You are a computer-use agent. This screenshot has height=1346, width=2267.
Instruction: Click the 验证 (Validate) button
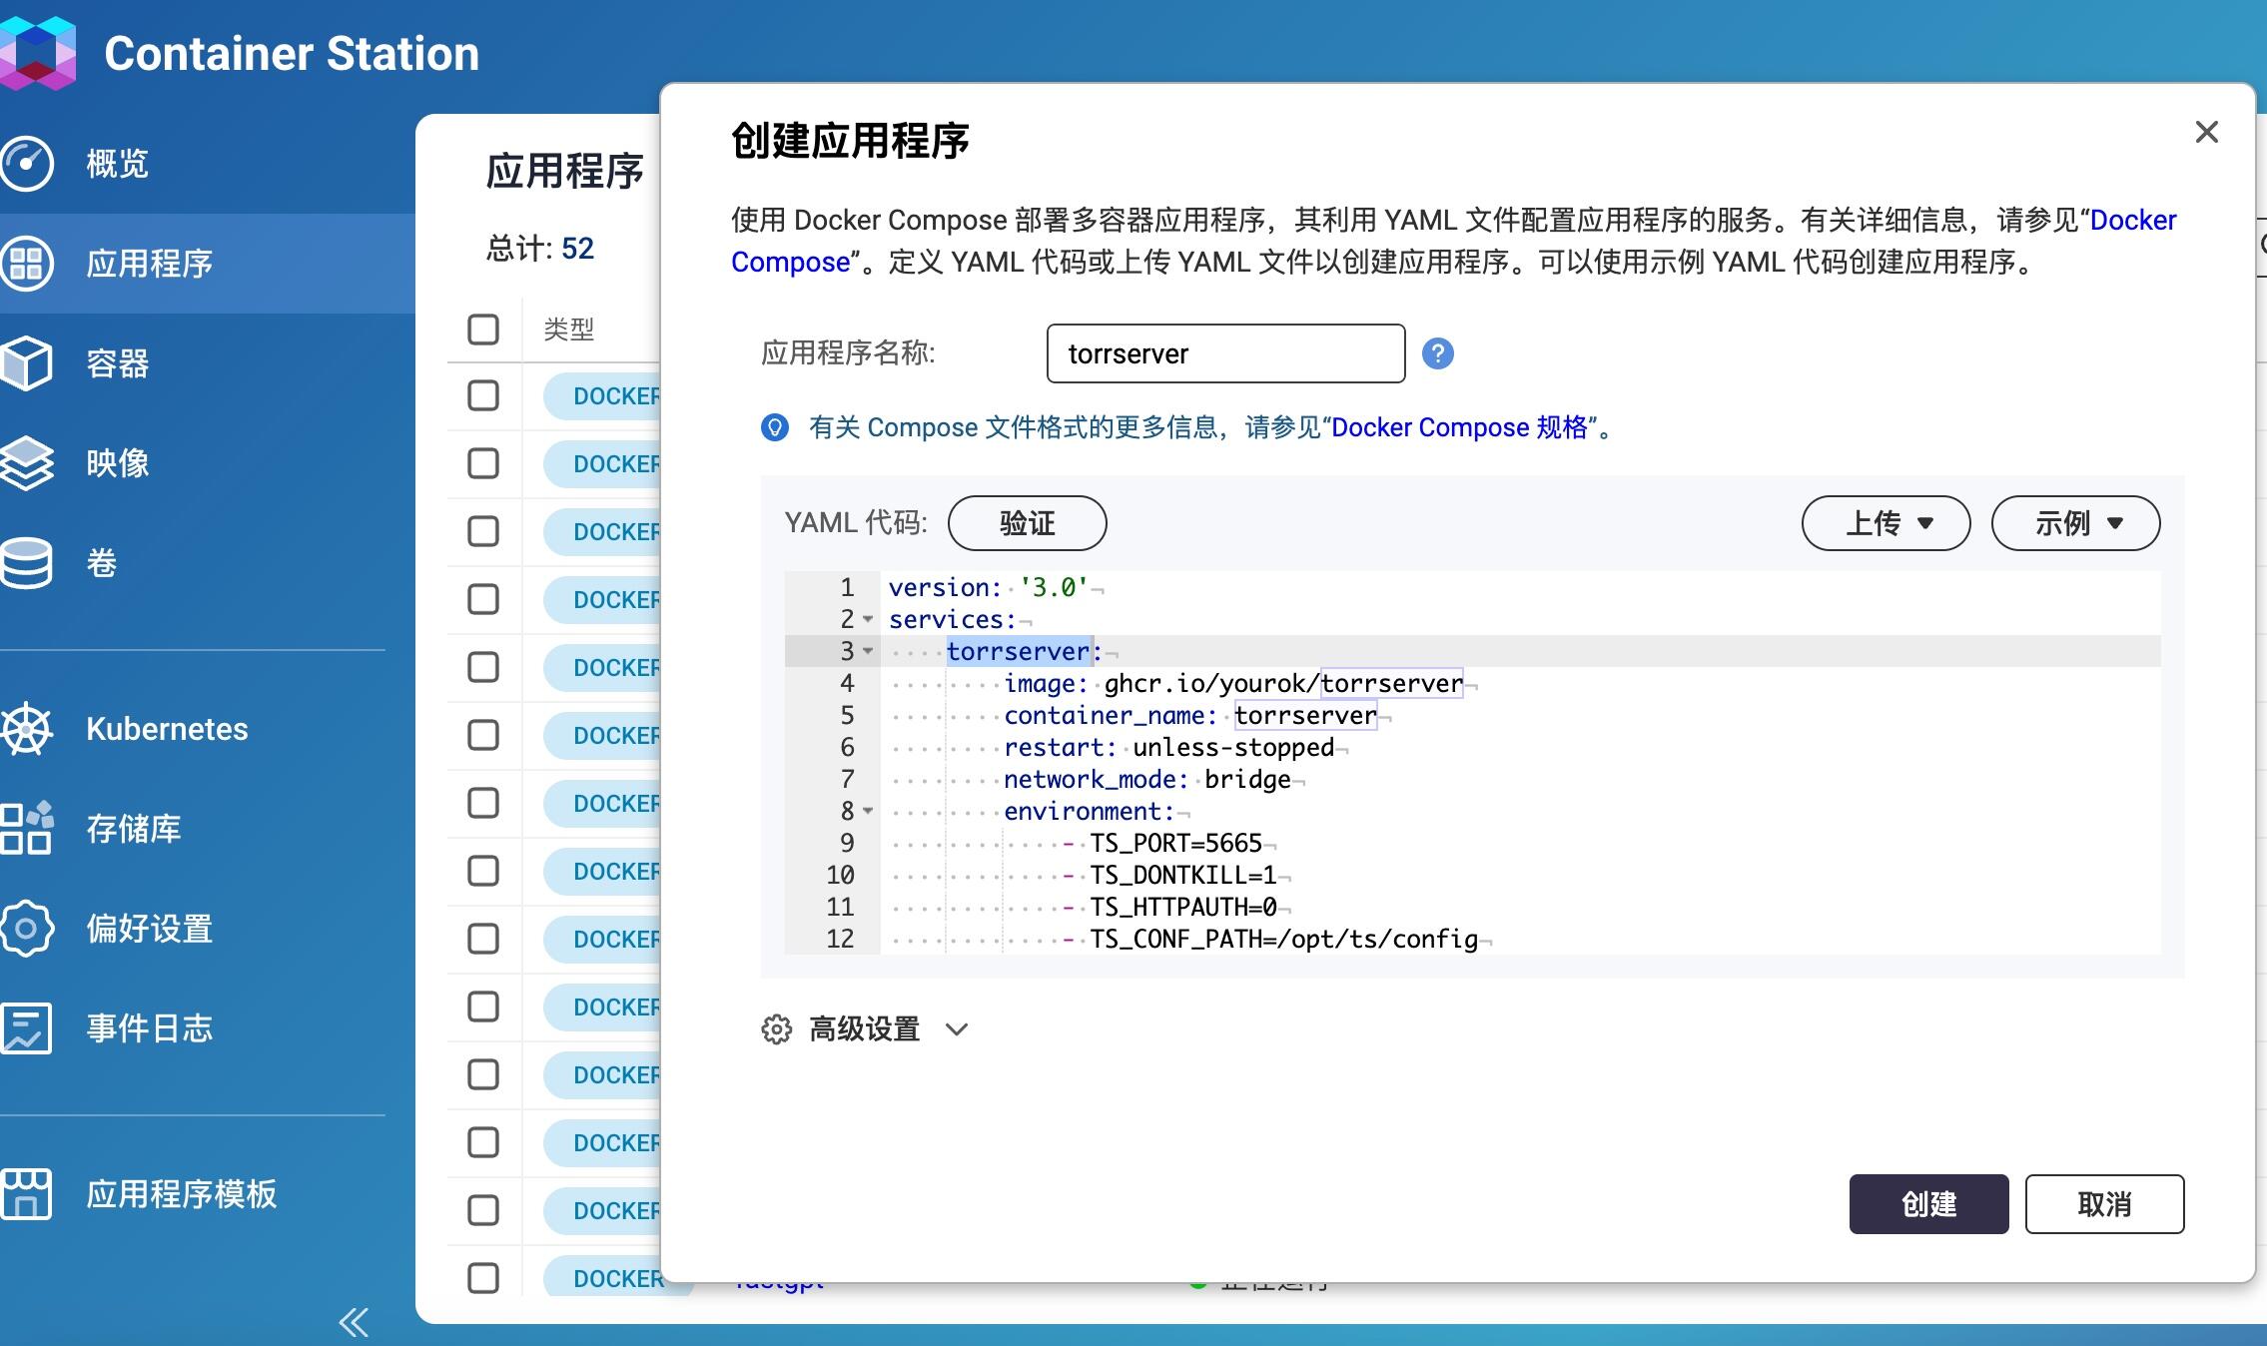[1027, 522]
